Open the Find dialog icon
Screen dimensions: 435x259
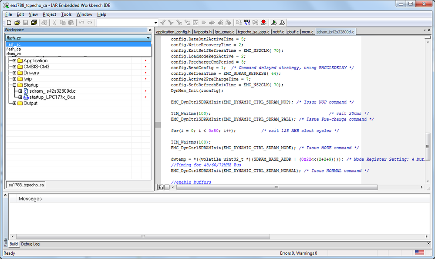pyautogui.click(x=179, y=23)
